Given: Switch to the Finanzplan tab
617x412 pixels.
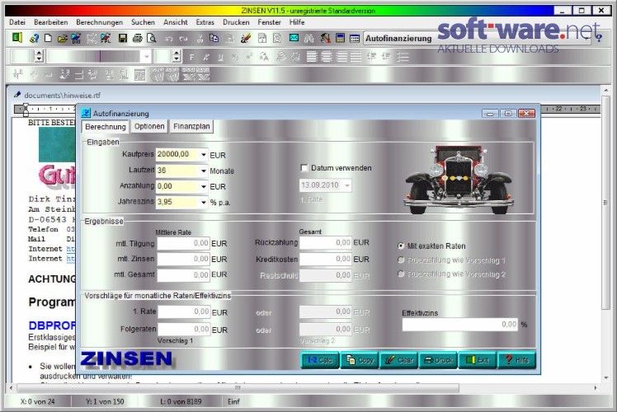Looking at the screenshot, I should point(191,127).
